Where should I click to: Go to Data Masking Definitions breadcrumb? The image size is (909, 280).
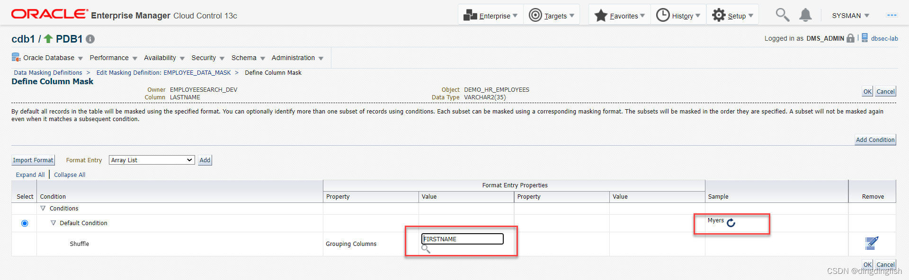48,72
